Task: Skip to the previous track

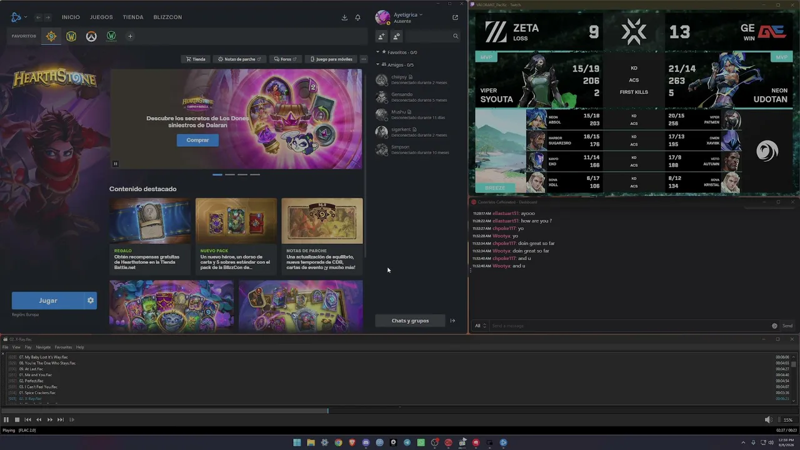Action: click(27, 420)
